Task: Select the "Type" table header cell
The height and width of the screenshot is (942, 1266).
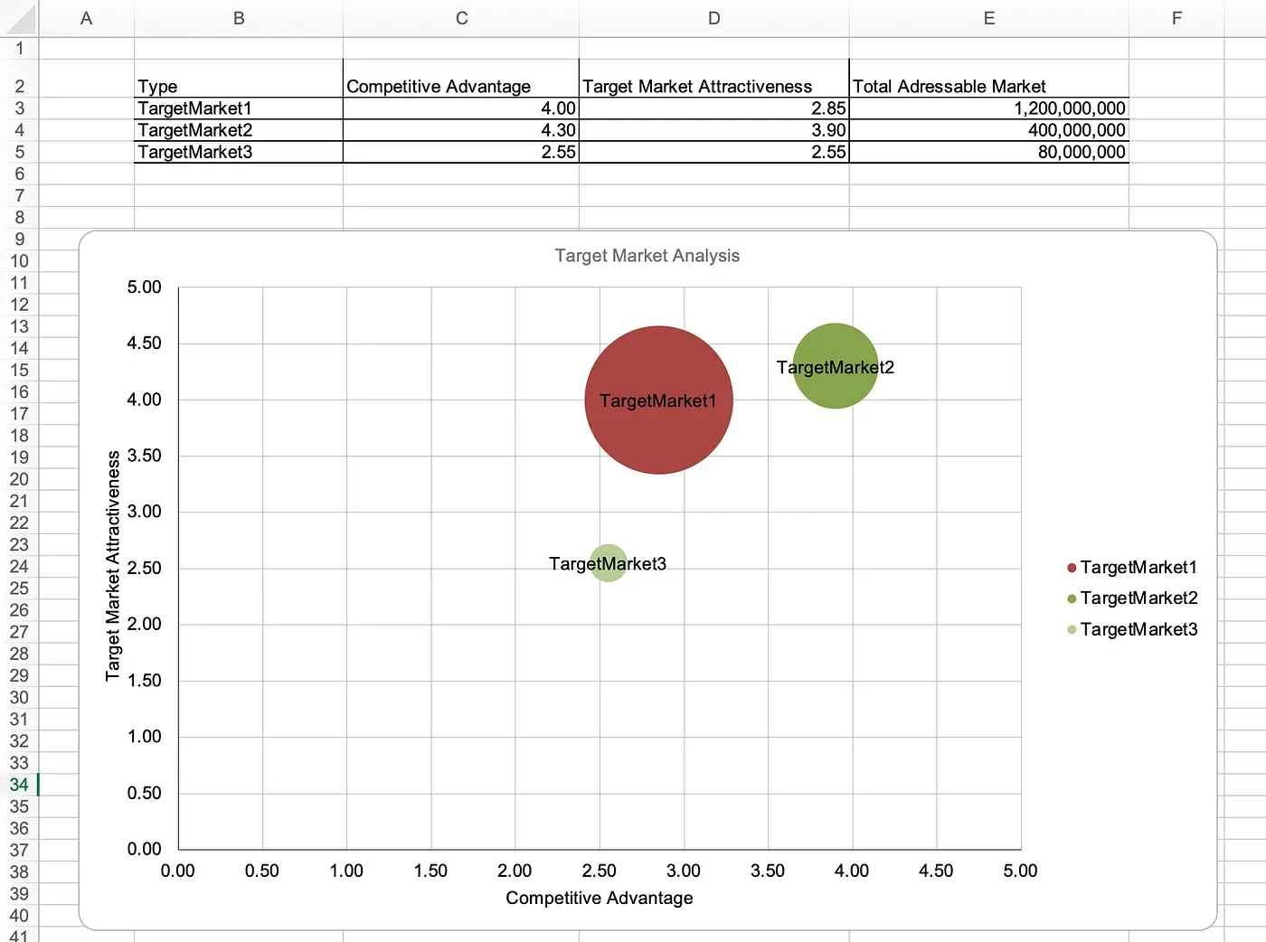Action: pyautogui.click(x=238, y=86)
